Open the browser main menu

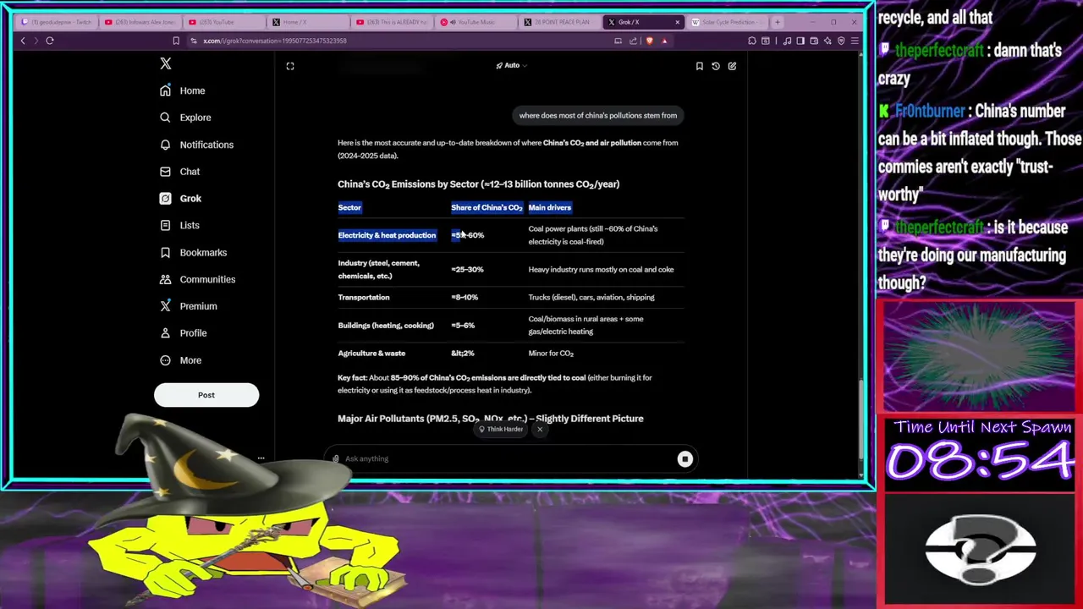tap(855, 41)
